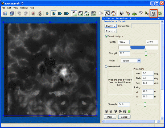
Task: Click the Save disk icon in toolbar
Action: pyautogui.click(x=5, y=13)
